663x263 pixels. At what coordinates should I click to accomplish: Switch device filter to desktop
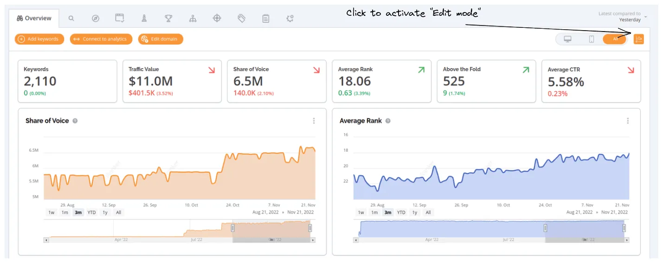pos(567,39)
